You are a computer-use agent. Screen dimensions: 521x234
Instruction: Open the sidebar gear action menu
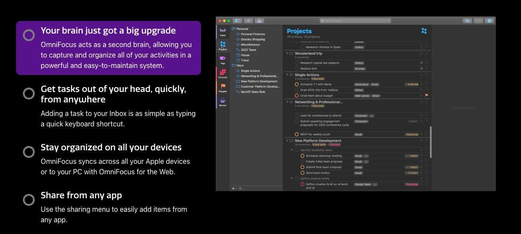click(241, 189)
